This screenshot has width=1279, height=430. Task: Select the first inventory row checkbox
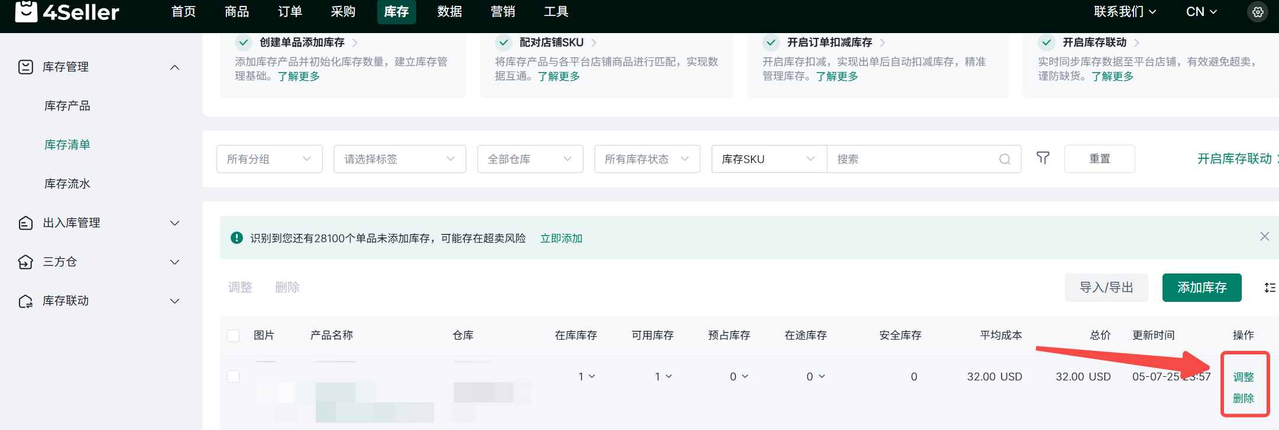coord(234,377)
